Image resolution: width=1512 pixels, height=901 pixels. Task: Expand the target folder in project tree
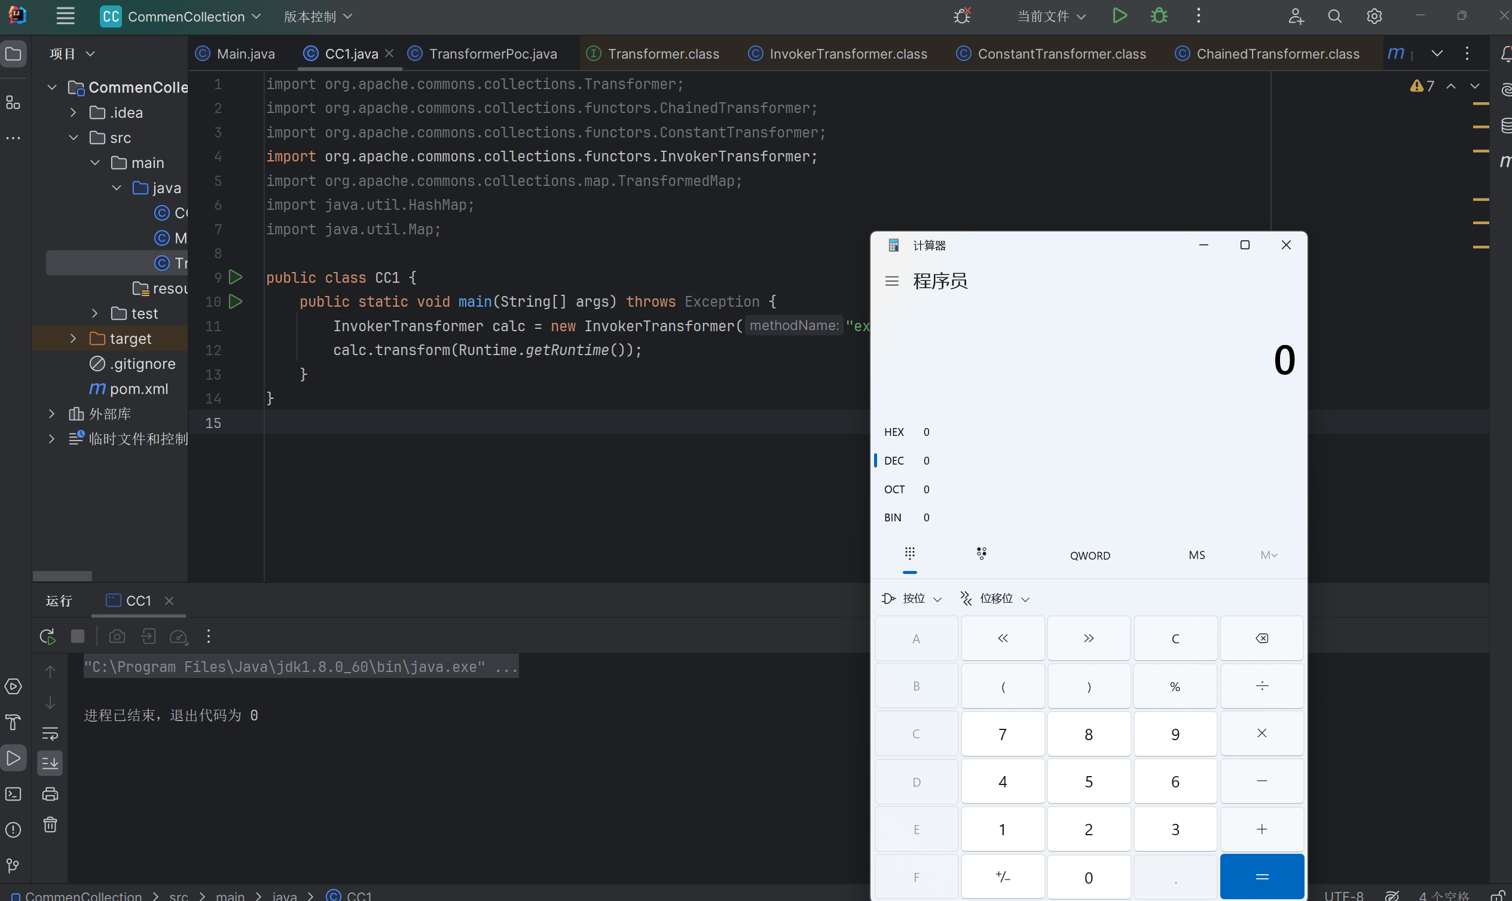coord(73,339)
